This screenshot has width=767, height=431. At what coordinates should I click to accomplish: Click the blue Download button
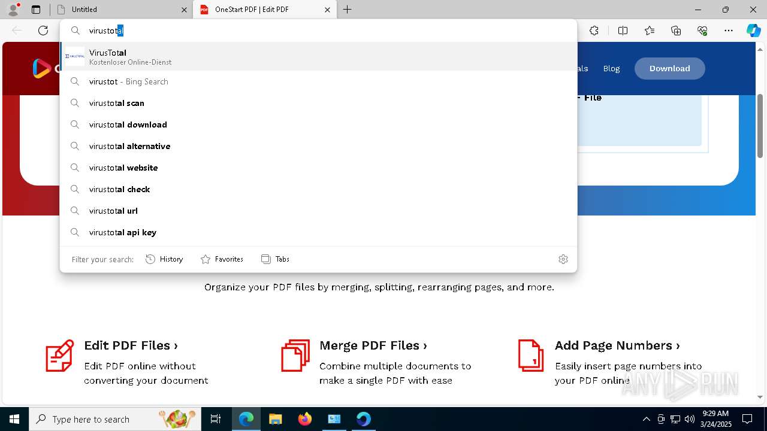tap(669, 68)
